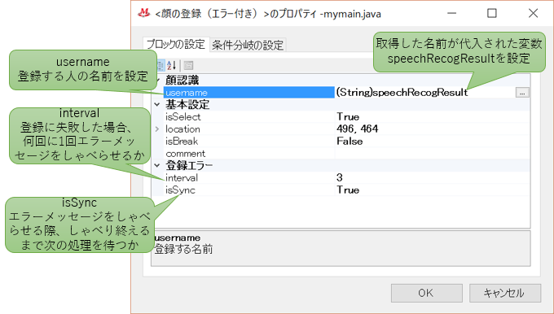Click the True value of isSync
554x314 pixels.
pos(348,190)
